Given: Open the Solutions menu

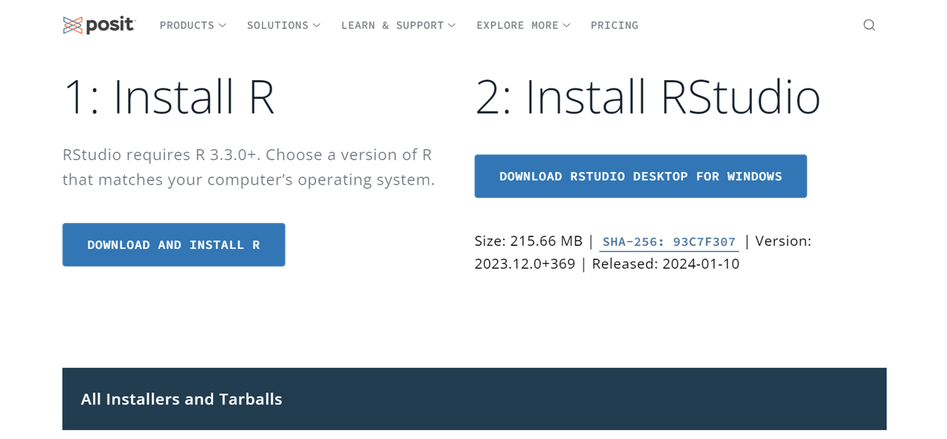Looking at the screenshot, I should click(x=284, y=25).
